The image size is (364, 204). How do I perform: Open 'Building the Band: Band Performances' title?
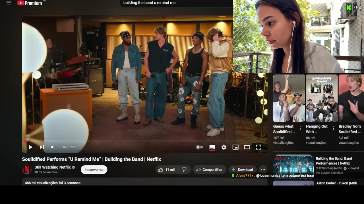tap(334, 161)
